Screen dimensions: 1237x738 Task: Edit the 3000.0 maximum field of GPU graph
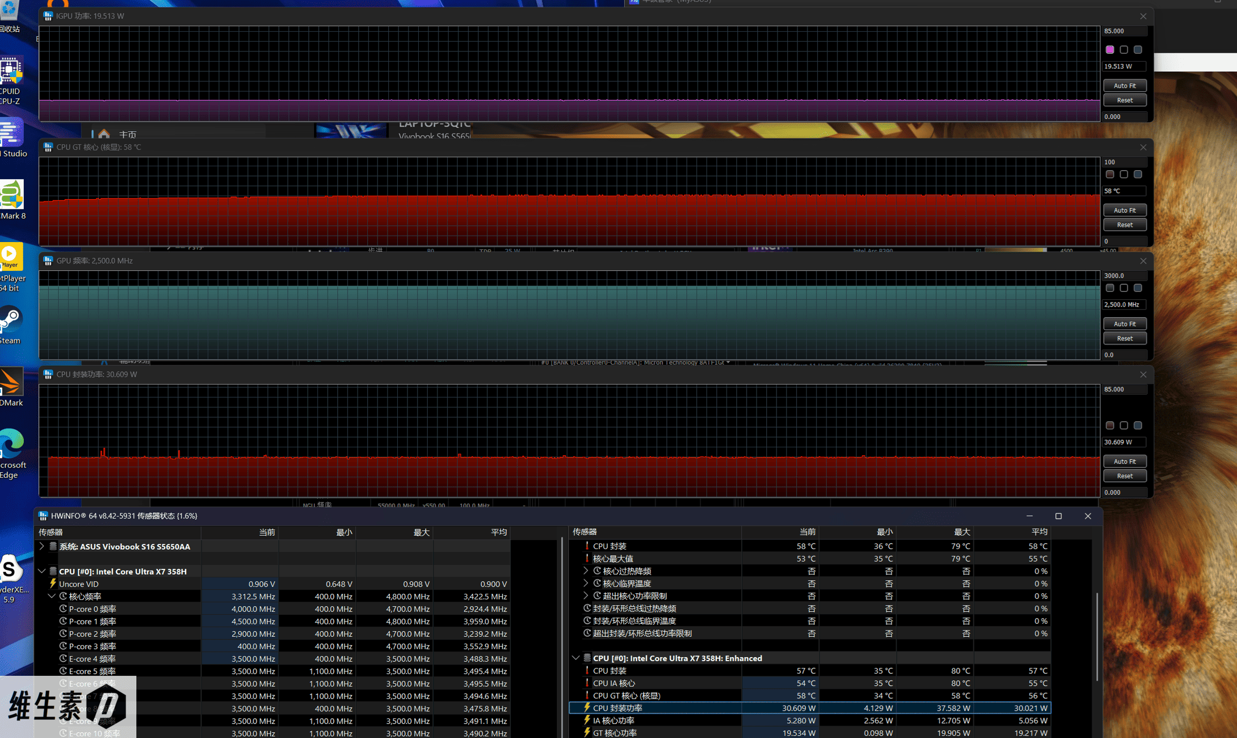coord(1124,276)
